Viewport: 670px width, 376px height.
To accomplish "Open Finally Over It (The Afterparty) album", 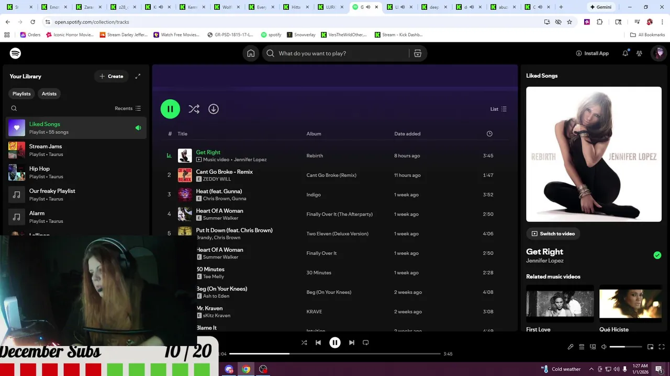I will pos(340,214).
